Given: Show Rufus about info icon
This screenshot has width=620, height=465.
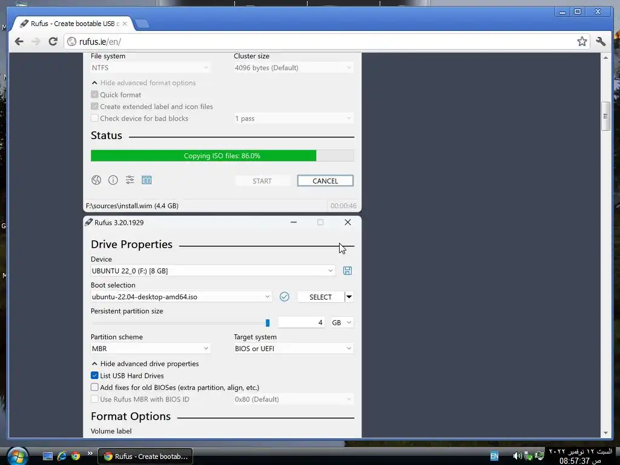Looking at the screenshot, I should click(x=113, y=180).
